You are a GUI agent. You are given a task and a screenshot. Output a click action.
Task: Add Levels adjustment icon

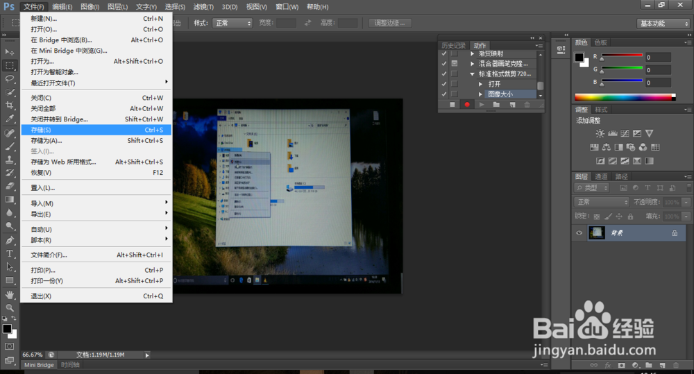(613, 133)
